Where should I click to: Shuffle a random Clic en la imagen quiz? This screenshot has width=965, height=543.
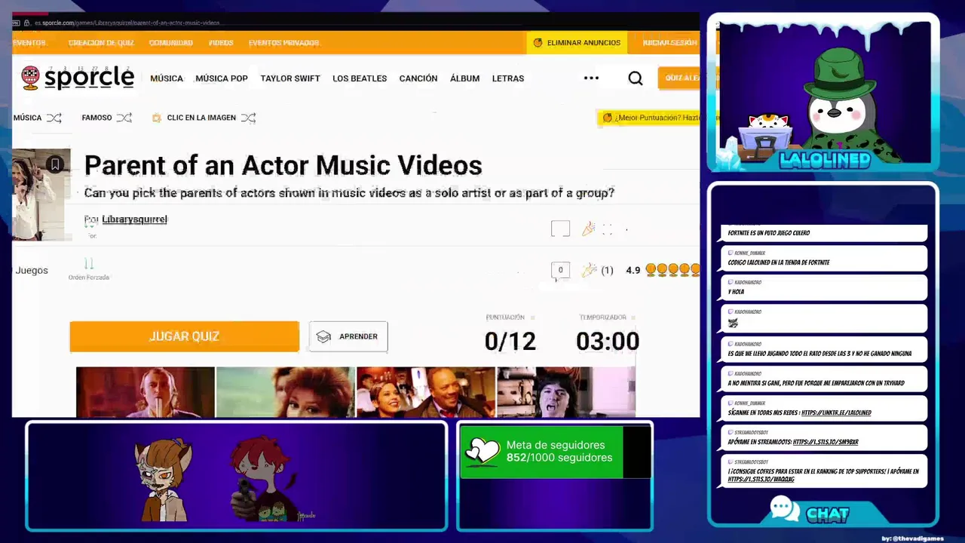248,118
